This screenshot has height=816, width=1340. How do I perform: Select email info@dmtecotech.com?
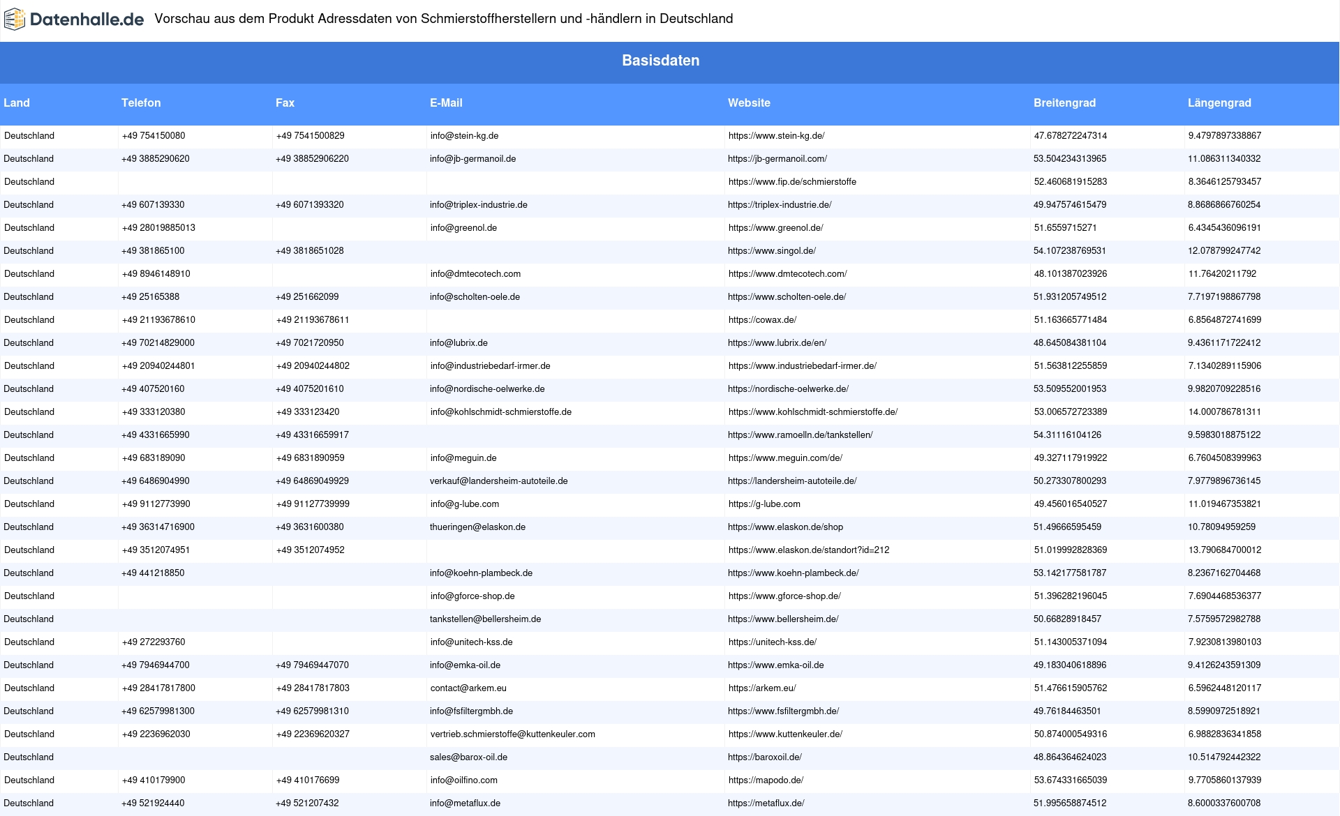[x=475, y=274]
